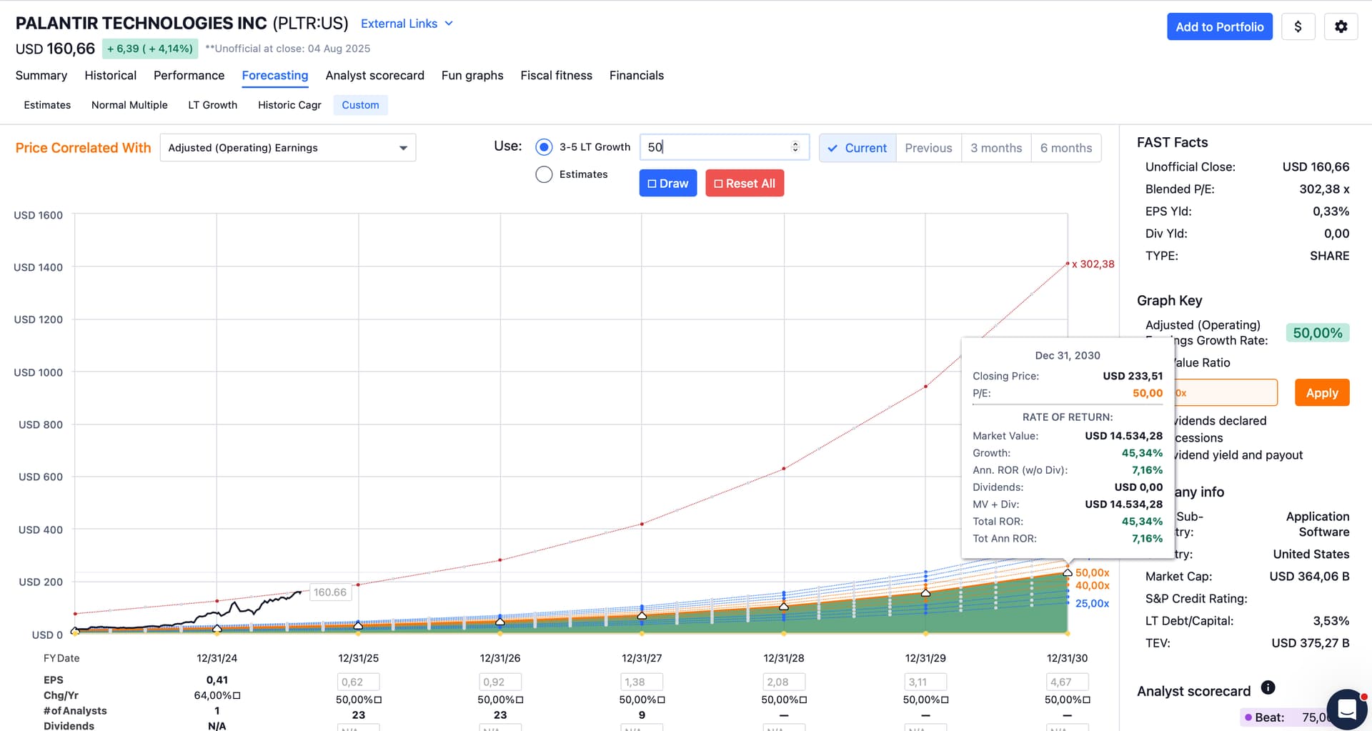Open the Analyst scorecard tab
1372x731 pixels.
click(374, 75)
